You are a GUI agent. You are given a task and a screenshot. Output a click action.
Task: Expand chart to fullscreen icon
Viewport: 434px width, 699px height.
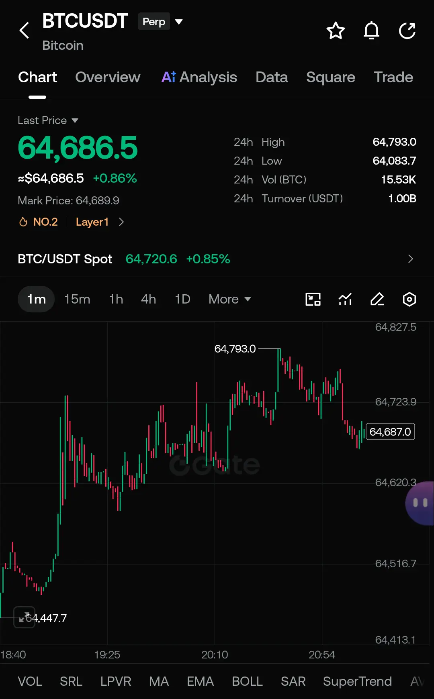coord(25,617)
